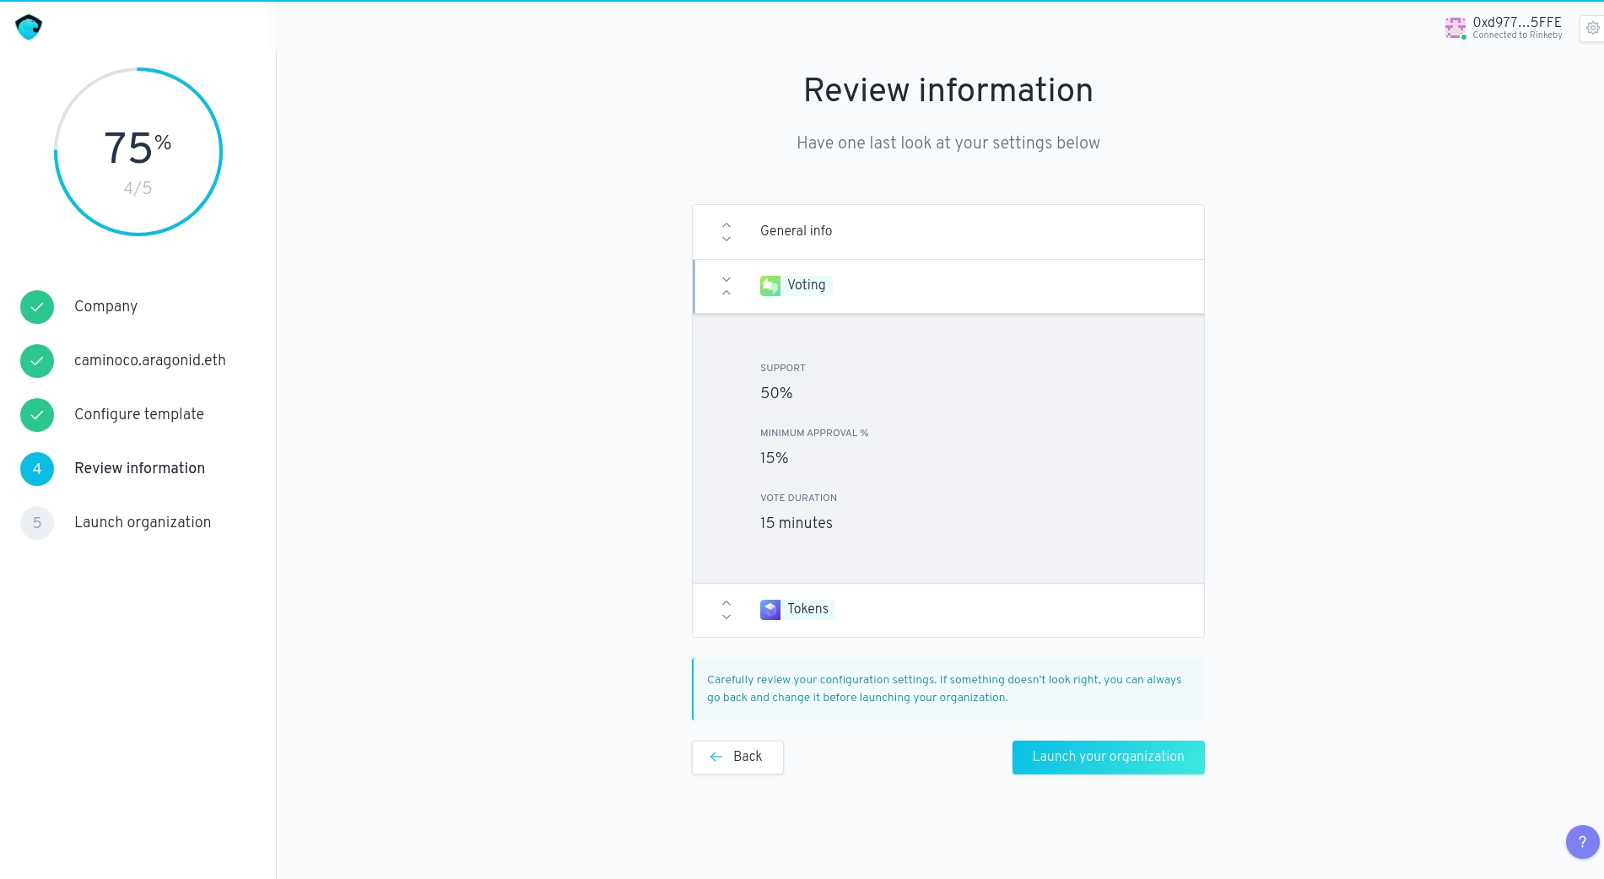Click the Connected to Rinkeby status

(1517, 35)
